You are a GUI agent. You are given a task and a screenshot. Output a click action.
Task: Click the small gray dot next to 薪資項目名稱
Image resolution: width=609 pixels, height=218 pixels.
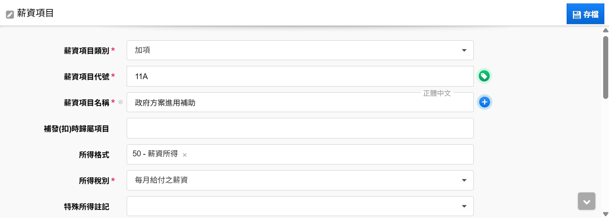(120, 102)
